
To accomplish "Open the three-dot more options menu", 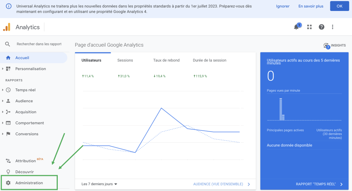I will [x=332, y=27].
